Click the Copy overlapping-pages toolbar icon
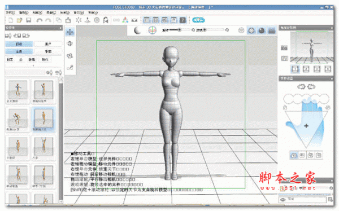The width and height of the screenshot is (339, 211). click(x=59, y=20)
